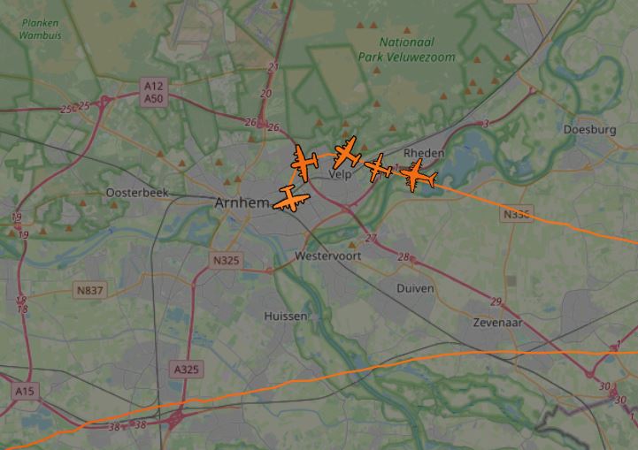Click the N837 road shield
The image size is (638, 450).
[90, 290]
